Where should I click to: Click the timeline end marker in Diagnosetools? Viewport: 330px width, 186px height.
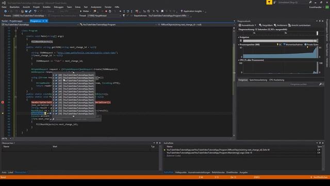[x=318, y=33]
